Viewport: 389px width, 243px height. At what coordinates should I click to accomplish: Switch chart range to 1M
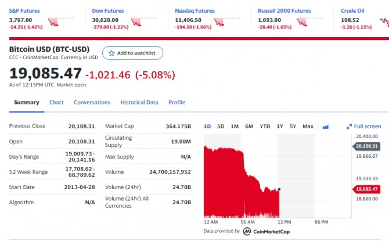click(x=235, y=126)
